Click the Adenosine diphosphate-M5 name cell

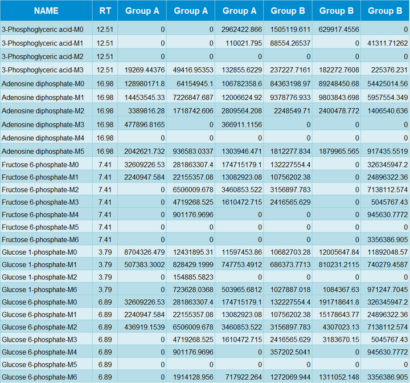[43, 151]
